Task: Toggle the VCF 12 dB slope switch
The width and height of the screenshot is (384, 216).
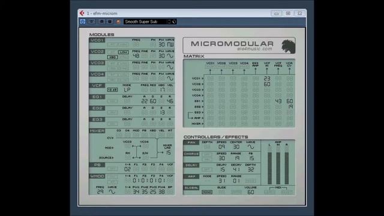Action: [112, 90]
